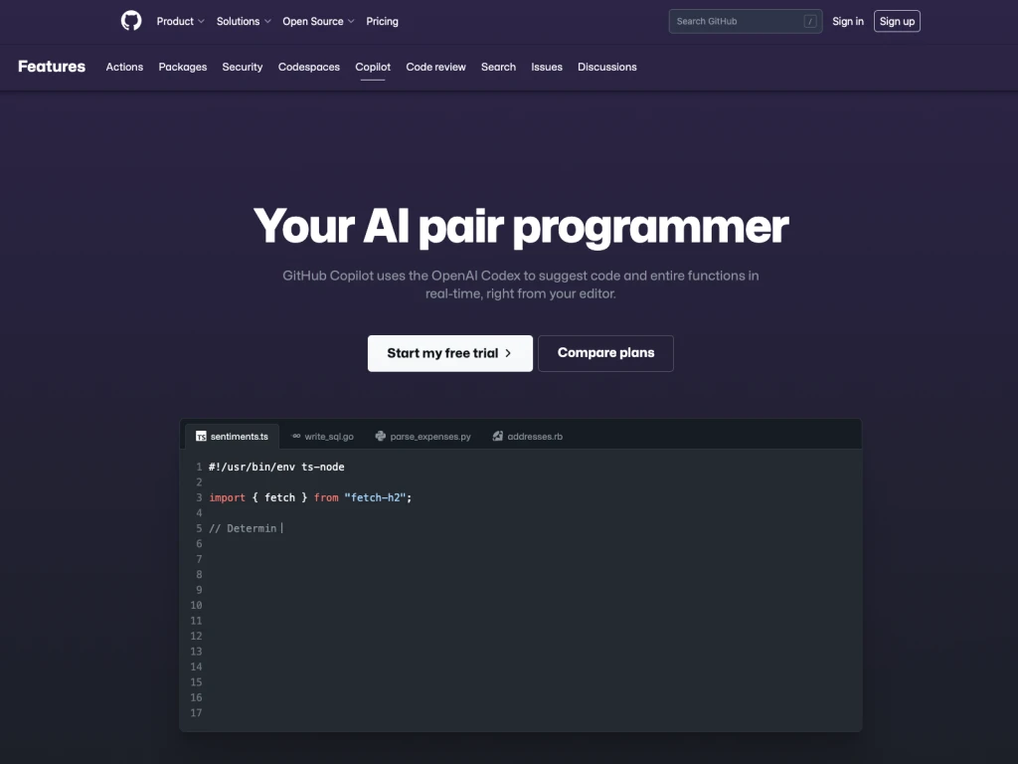Open the Issues features tab
1018x764 pixels.
pos(547,67)
